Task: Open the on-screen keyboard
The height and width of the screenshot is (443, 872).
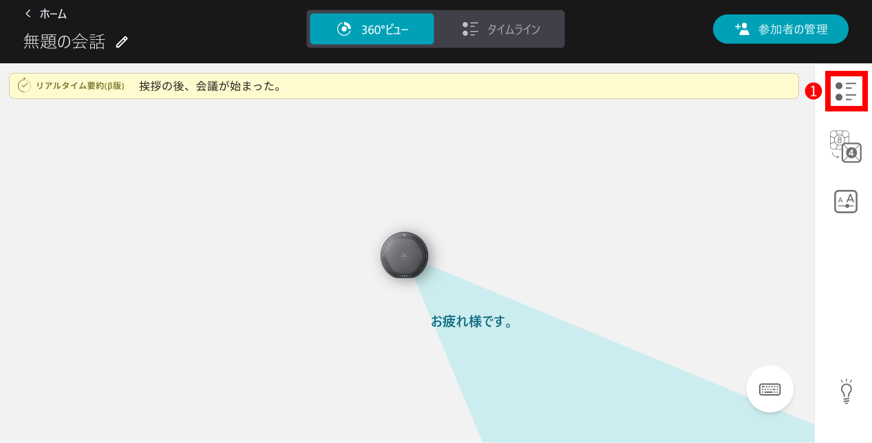Action: tap(769, 389)
